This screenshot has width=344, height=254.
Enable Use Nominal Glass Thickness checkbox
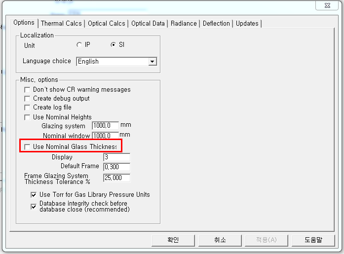point(28,146)
